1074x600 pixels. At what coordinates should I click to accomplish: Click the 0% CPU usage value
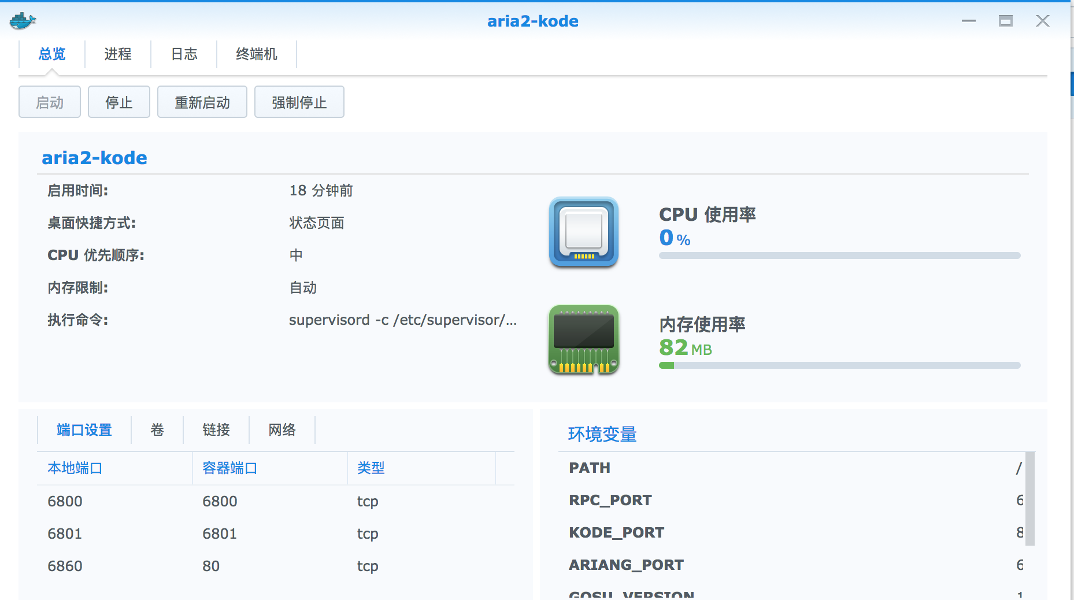point(675,238)
